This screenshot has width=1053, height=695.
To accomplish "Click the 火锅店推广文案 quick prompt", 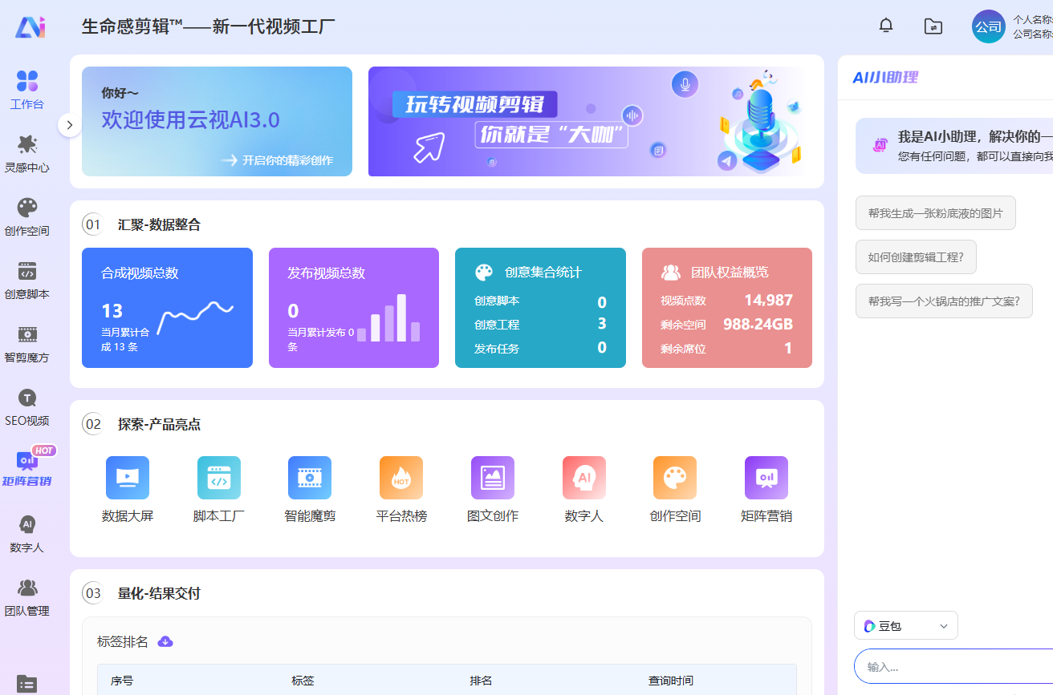I will pos(943,301).
